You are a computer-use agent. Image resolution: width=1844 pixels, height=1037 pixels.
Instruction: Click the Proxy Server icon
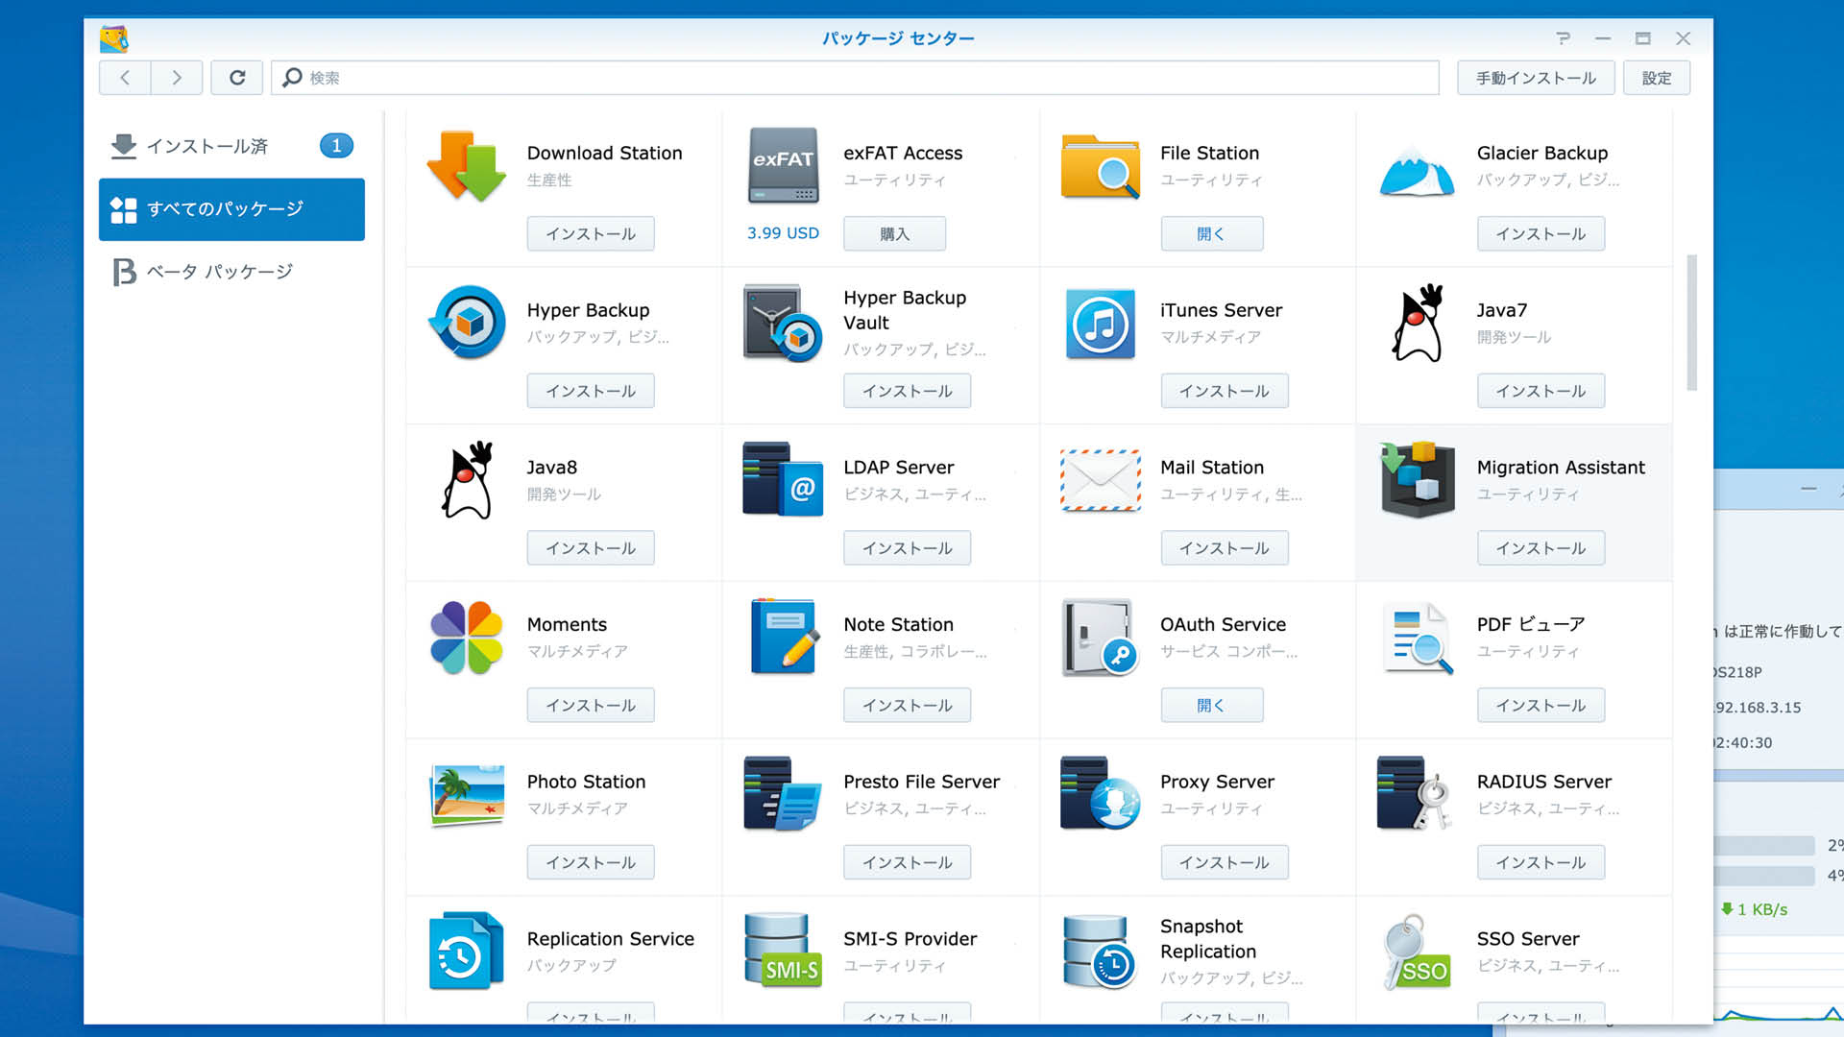pos(1101,794)
